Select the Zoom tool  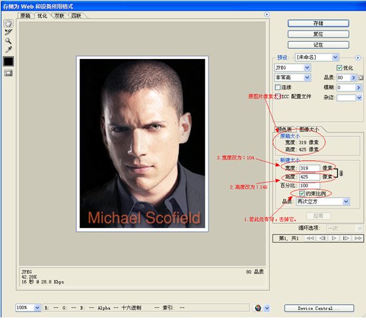(9, 41)
